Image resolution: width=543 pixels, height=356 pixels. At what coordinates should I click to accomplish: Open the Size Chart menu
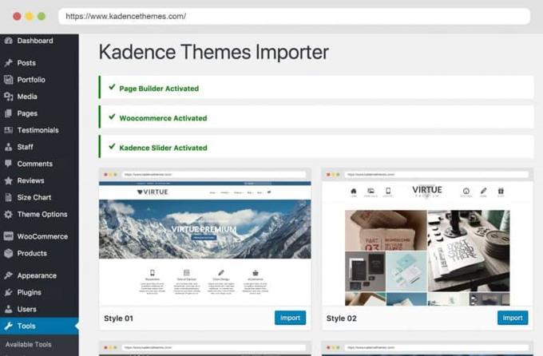pyautogui.click(x=34, y=197)
